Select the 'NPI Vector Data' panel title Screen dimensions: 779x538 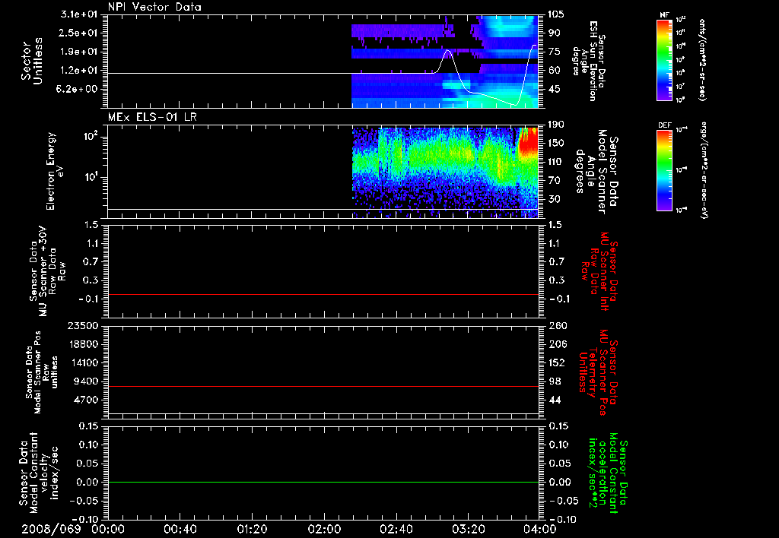154,7
